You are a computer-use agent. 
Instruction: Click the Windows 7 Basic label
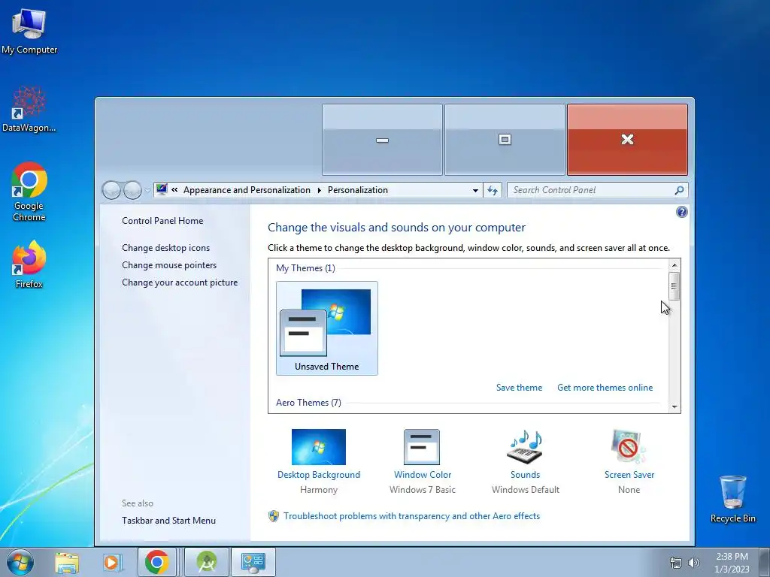tap(423, 490)
